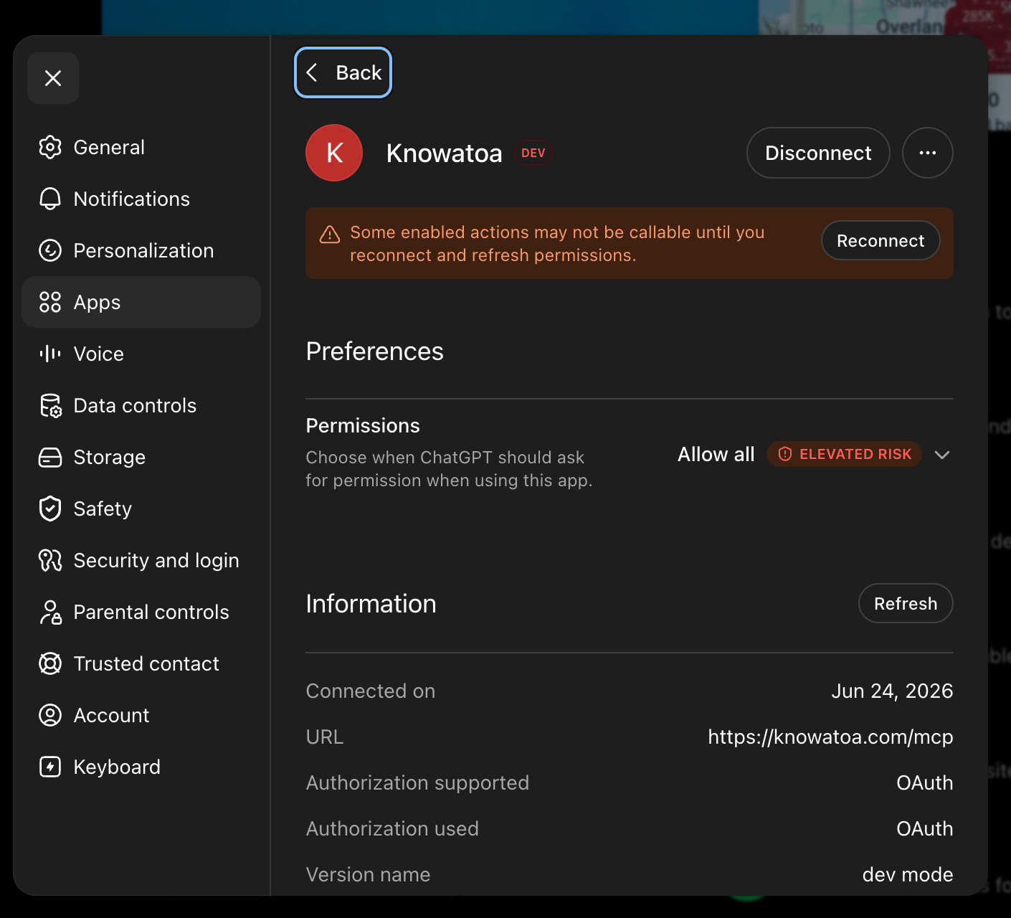Screen dimensions: 1011x918
Task: Open Security and login label
Action: [156, 560]
